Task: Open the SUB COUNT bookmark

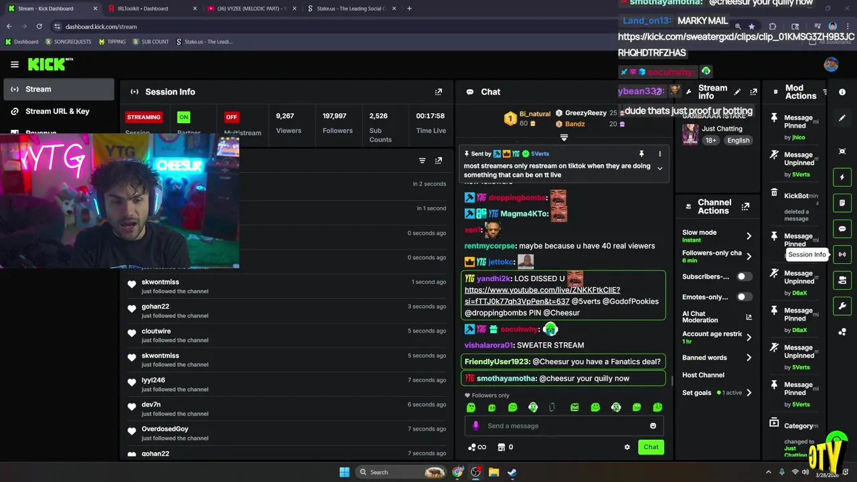Action: pyautogui.click(x=151, y=42)
